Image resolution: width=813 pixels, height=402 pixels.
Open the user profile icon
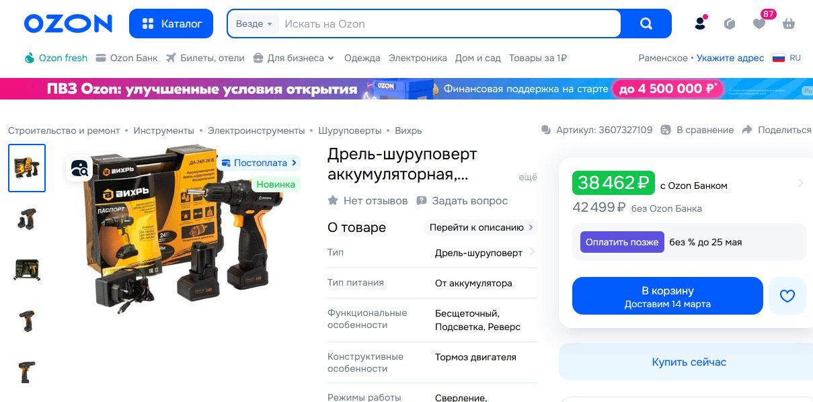tap(700, 24)
